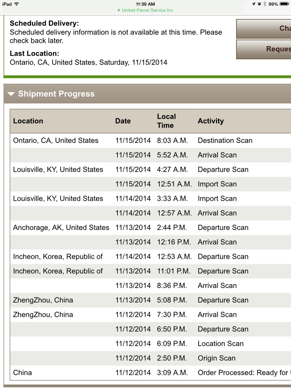Tap the 11:39 AM status clock

[x=145, y=4]
